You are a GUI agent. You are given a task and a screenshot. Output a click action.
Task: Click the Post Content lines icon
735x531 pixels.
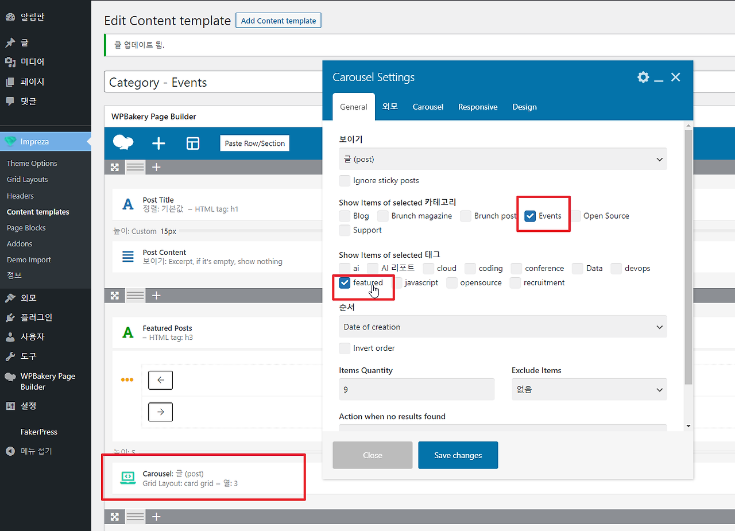(x=128, y=257)
